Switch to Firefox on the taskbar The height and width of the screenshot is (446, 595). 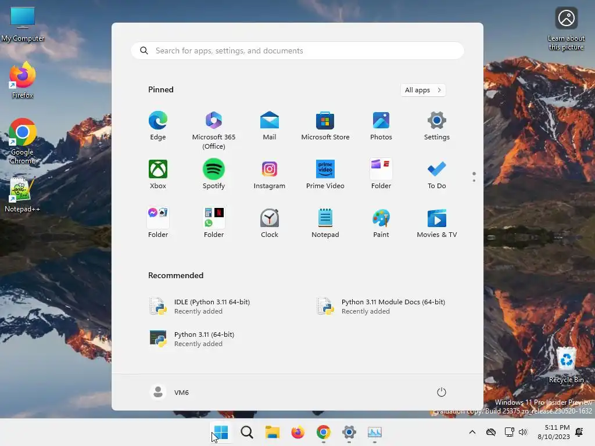pos(298,432)
